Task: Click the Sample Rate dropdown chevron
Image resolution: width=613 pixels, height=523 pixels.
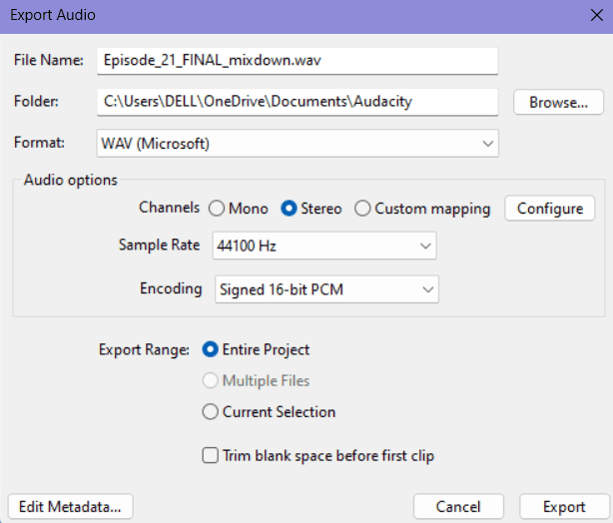Action: pos(425,247)
